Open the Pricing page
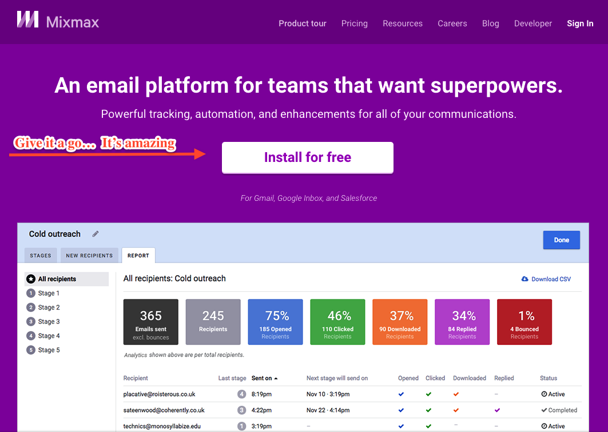 [355, 23]
